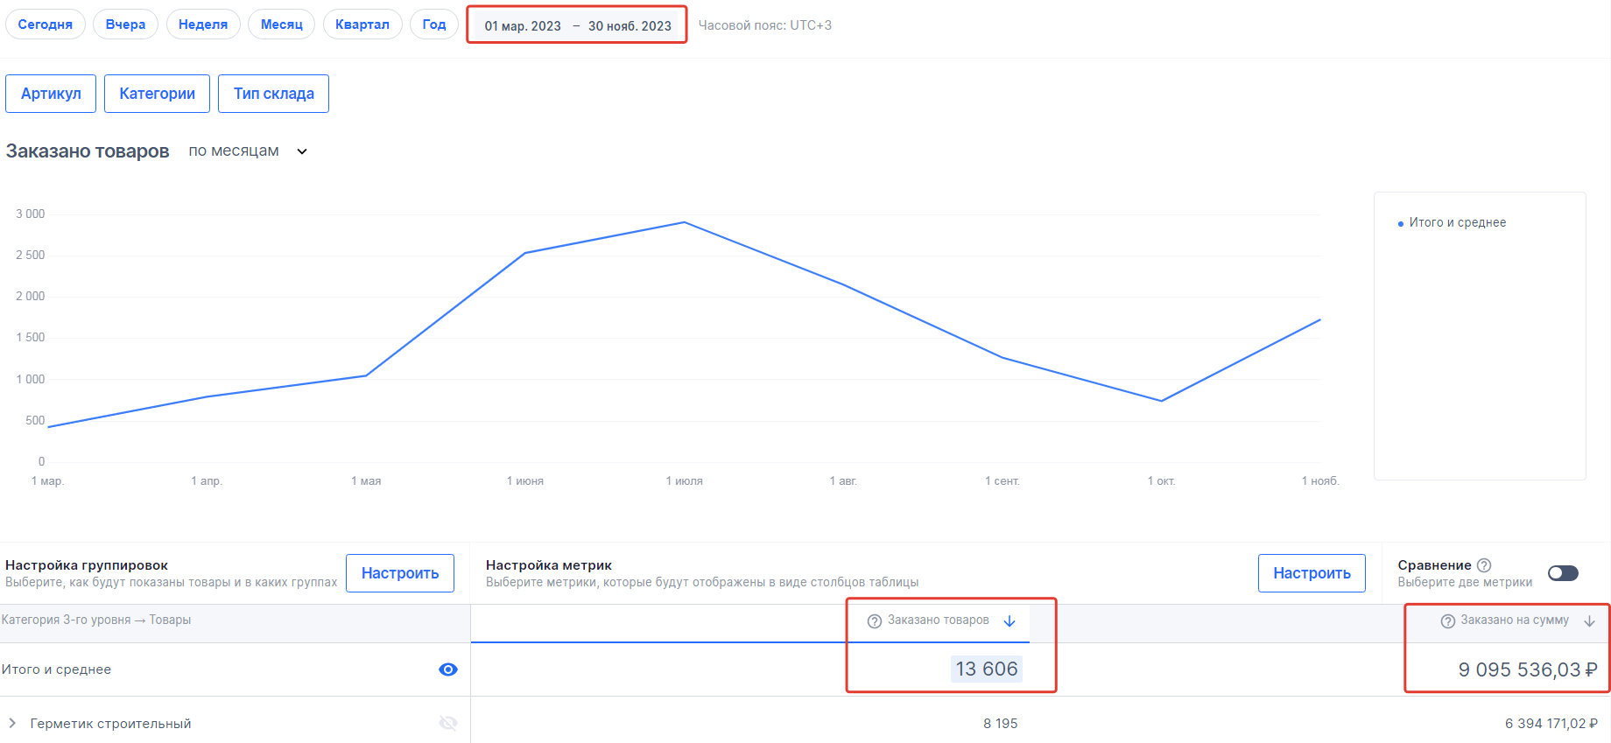The image size is (1611, 743).
Task: Click the Сравнение help question icon
Action: tap(1484, 565)
